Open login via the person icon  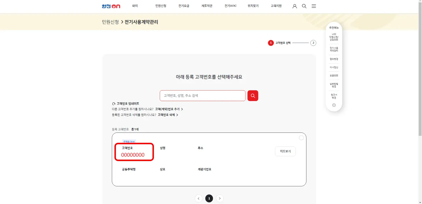tap(294, 6)
